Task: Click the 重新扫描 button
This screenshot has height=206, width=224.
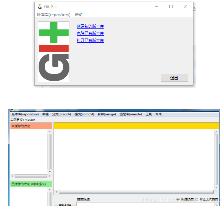Action: pyautogui.click(x=65, y=204)
